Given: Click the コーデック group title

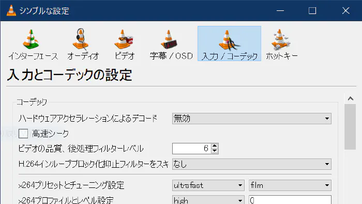Looking at the screenshot, I should point(32,102).
